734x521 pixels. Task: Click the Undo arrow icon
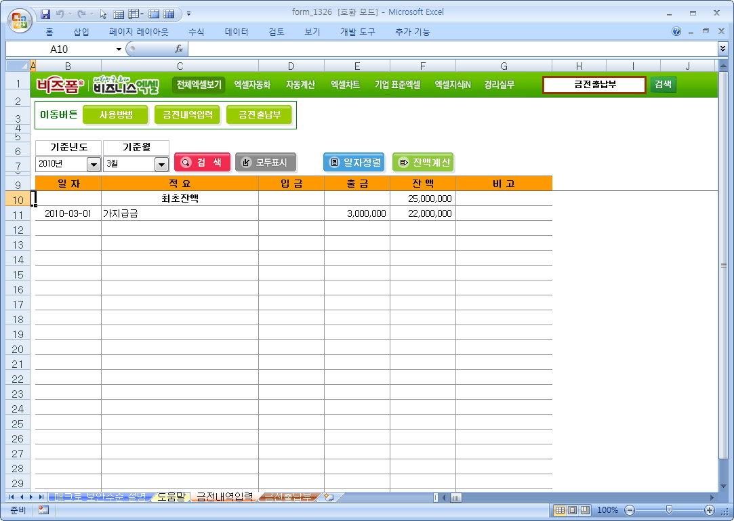point(60,13)
